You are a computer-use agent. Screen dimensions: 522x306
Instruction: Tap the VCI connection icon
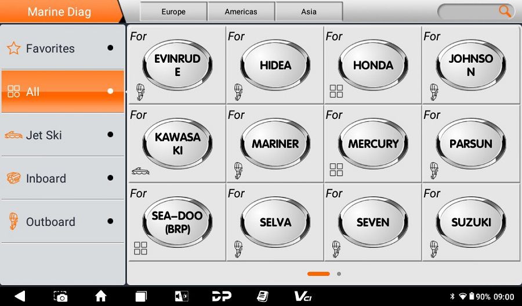click(302, 296)
